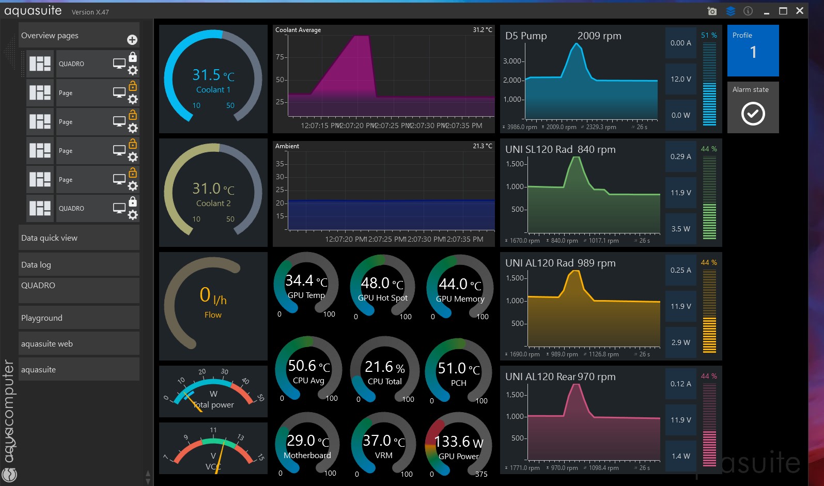The image size is (824, 486).
Task: Click the monitor icon on the first Page row
Action: tap(119, 92)
